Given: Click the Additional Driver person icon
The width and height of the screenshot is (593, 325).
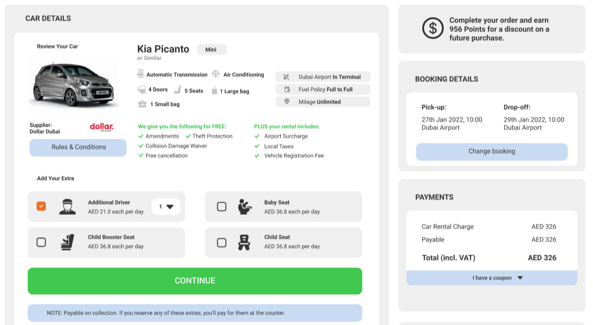Looking at the screenshot, I should pos(67,206).
